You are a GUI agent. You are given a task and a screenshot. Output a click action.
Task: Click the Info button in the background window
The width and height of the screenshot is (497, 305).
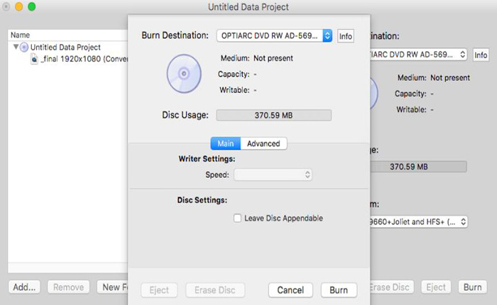tap(481, 55)
